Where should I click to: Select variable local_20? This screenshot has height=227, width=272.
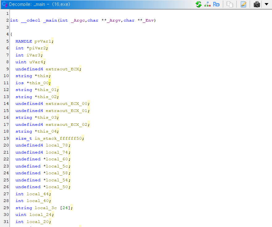(x=38, y=222)
